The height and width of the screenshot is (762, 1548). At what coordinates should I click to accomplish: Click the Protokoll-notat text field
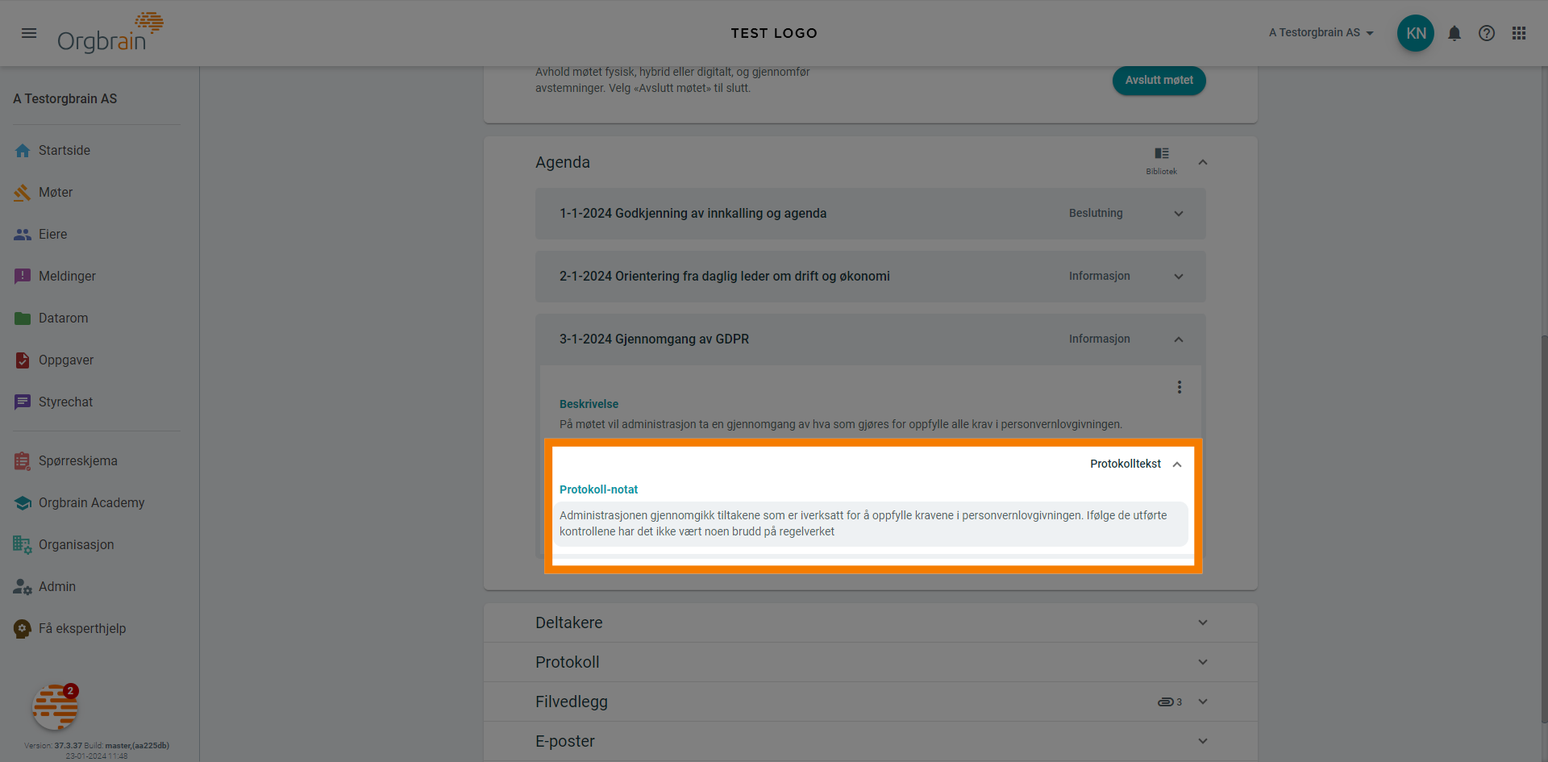click(x=869, y=523)
